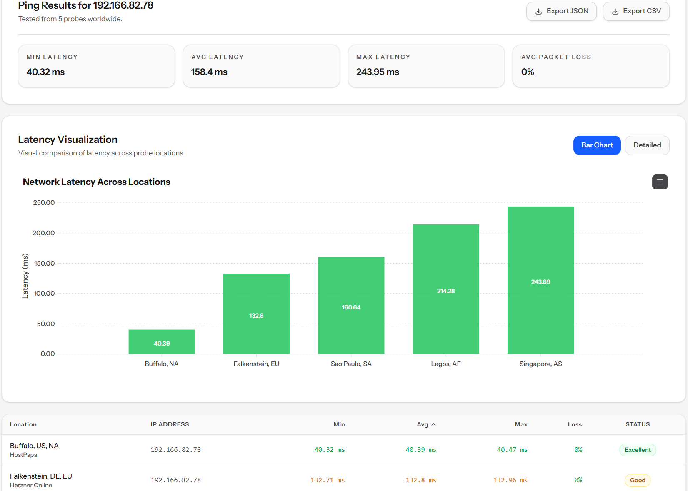The image size is (688, 491).
Task: Click the IP address in Falkenstein row
Action: 176,480
